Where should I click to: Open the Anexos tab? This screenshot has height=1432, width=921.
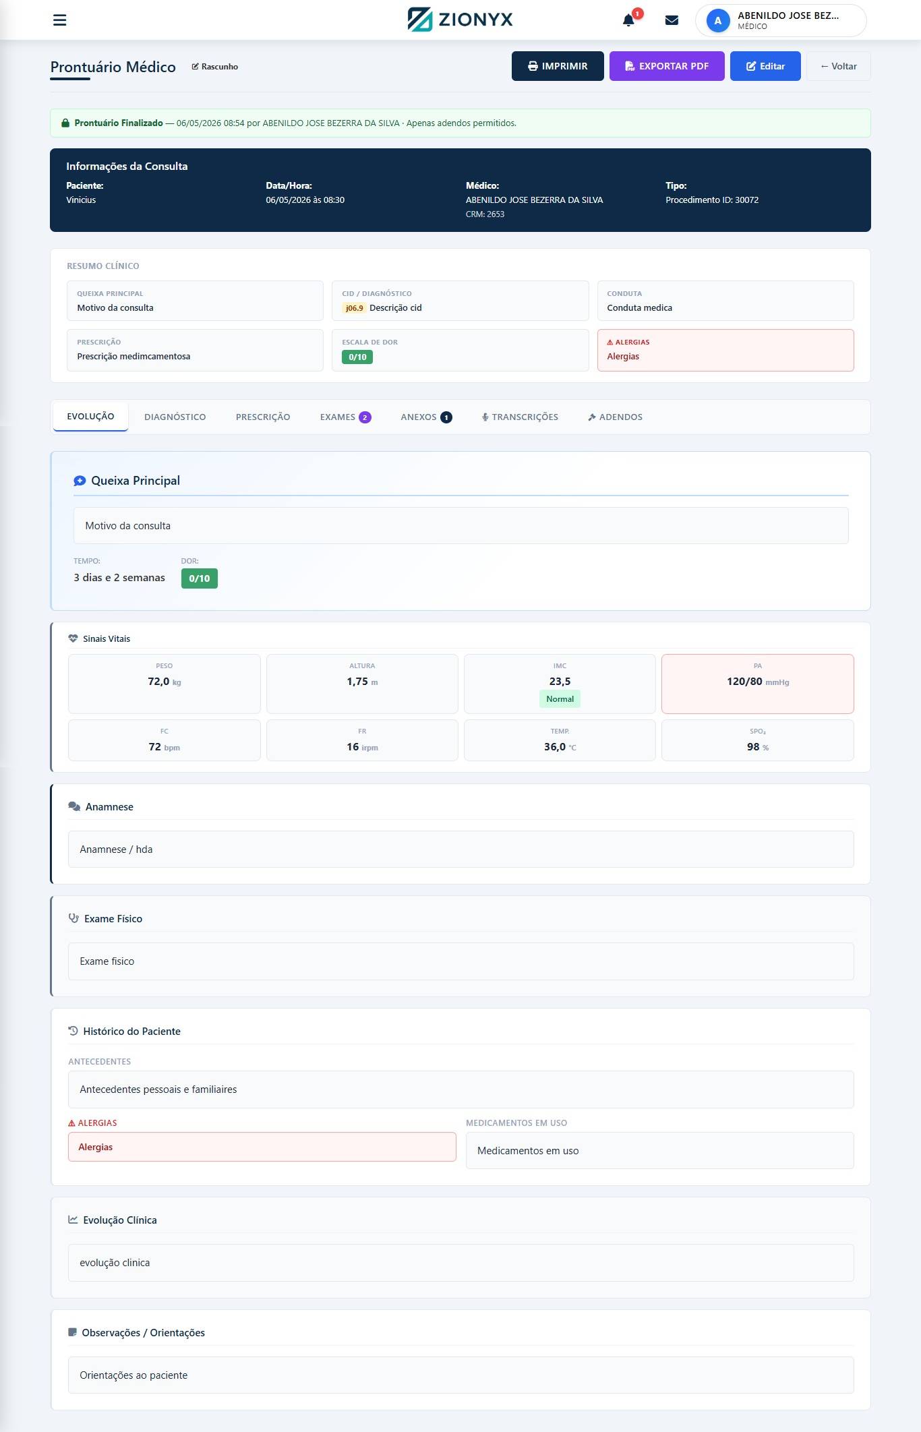(x=426, y=417)
